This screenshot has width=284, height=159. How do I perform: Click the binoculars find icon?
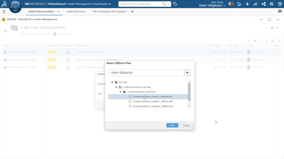[255, 41]
